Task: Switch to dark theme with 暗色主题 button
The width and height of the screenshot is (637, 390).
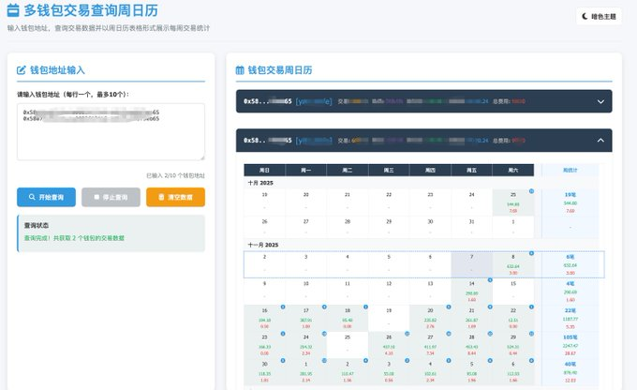Action: (x=599, y=16)
